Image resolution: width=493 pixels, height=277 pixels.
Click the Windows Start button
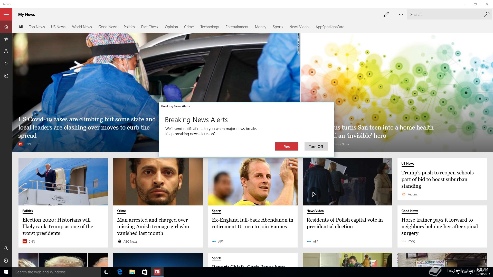click(6, 272)
